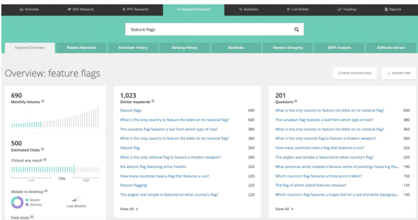
Task: Open the 'feature flag' keyword link
Action: pyautogui.click(x=130, y=148)
